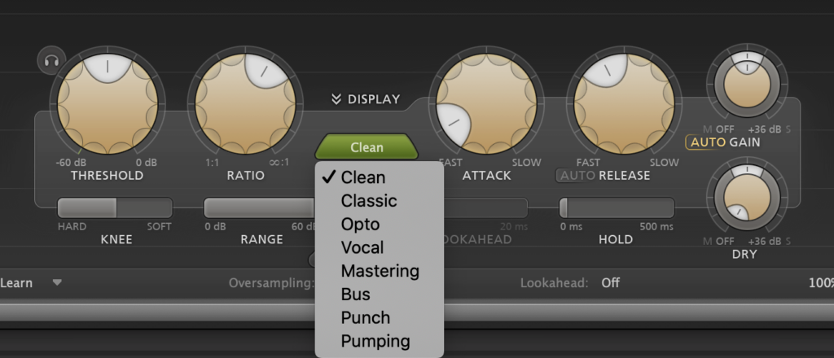Toggle the Auto Gain button
834x358 pixels.
click(x=705, y=142)
